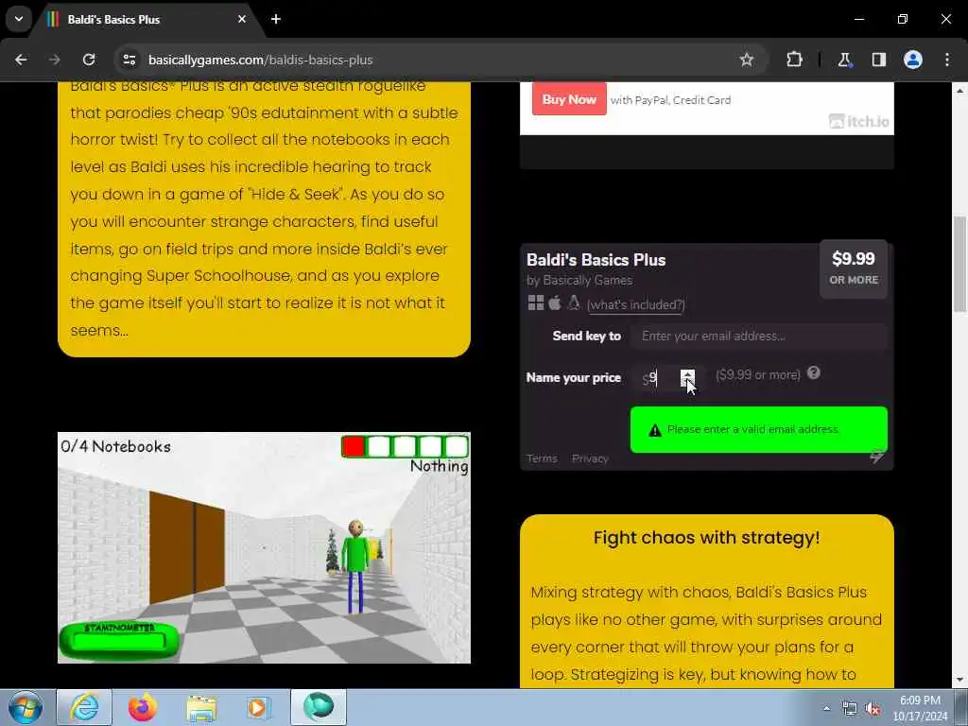Click the price help question mark

813,372
